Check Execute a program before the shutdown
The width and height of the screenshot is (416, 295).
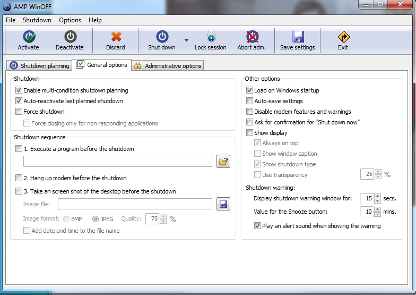pyautogui.click(x=19, y=149)
